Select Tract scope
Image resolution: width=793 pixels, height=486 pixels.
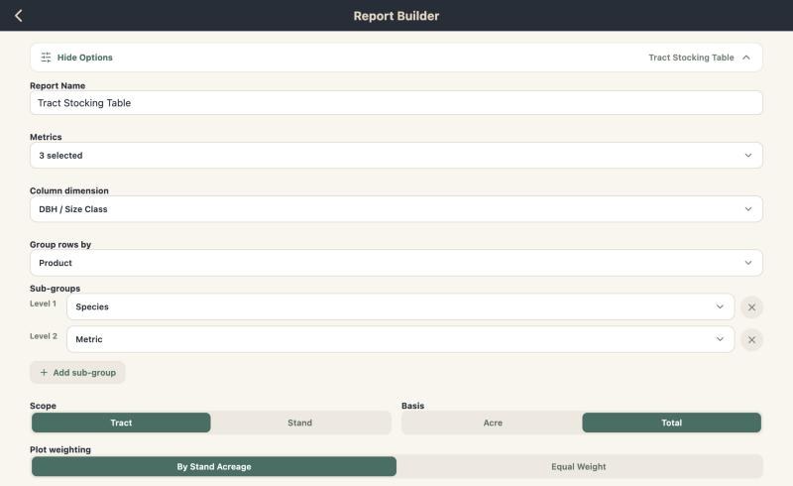tap(121, 423)
